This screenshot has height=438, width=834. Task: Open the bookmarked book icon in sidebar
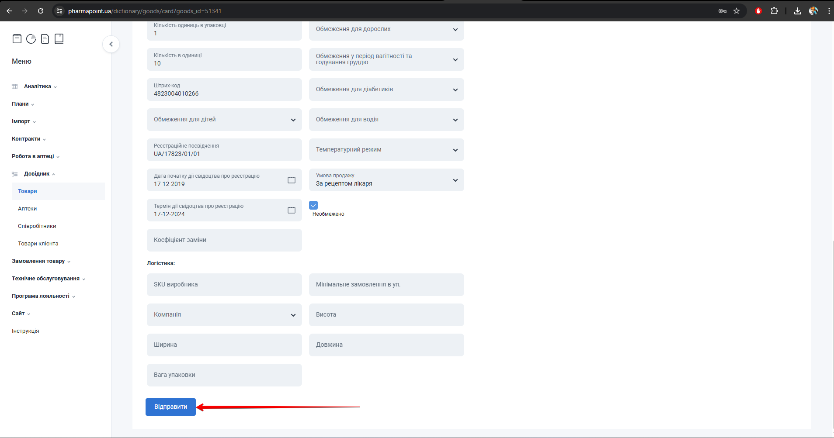coord(59,39)
